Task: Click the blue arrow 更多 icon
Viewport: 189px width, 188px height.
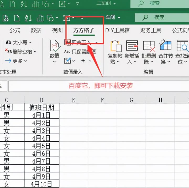Action: 8,61
